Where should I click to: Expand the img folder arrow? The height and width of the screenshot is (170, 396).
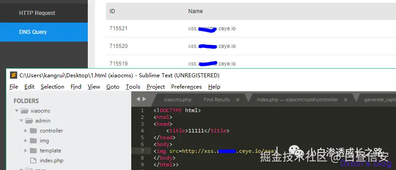[x=25, y=141]
